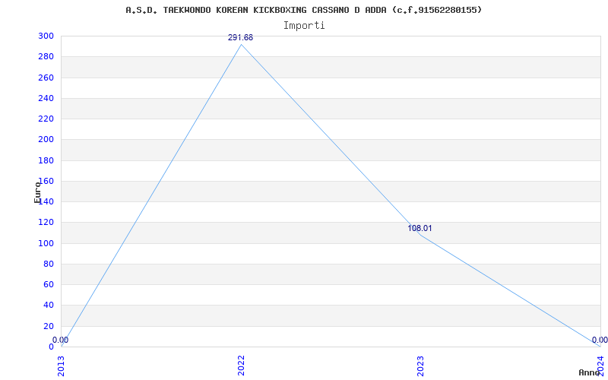The height and width of the screenshot is (380, 608).
Task: Click the 120 y-axis tick label
Action: (x=46, y=222)
